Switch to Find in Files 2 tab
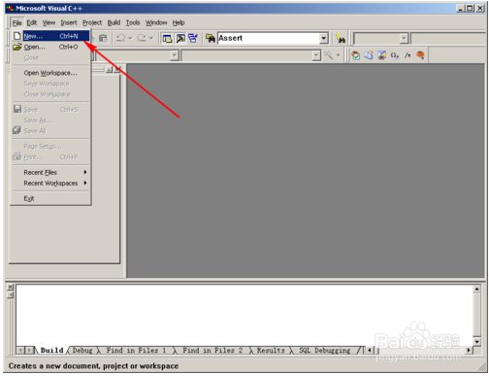This screenshot has width=489, height=376. (212, 350)
